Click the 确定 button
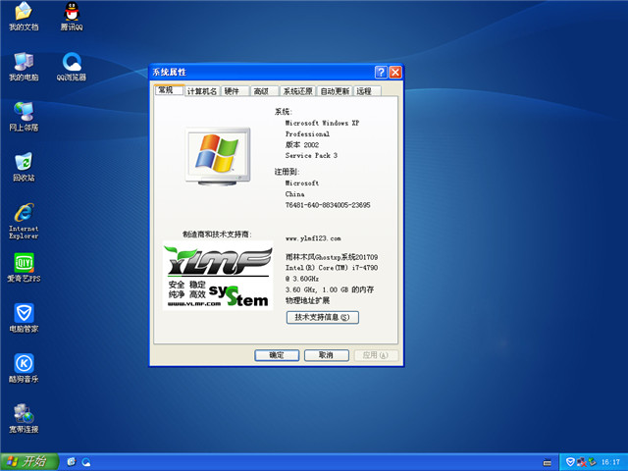 click(x=277, y=355)
